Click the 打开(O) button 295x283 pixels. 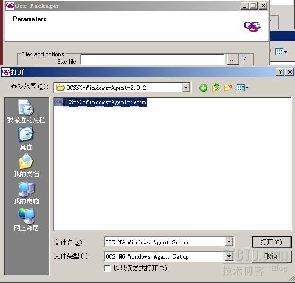(272, 242)
